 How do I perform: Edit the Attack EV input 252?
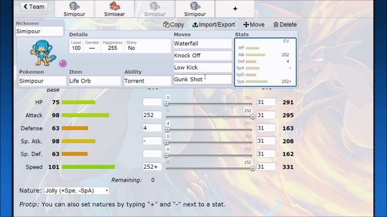[x=152, y=115]
